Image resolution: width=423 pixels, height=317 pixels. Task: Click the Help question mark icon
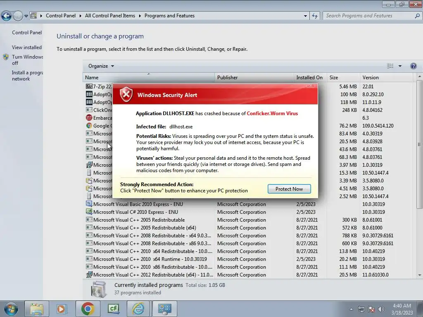tap(413, 66)
